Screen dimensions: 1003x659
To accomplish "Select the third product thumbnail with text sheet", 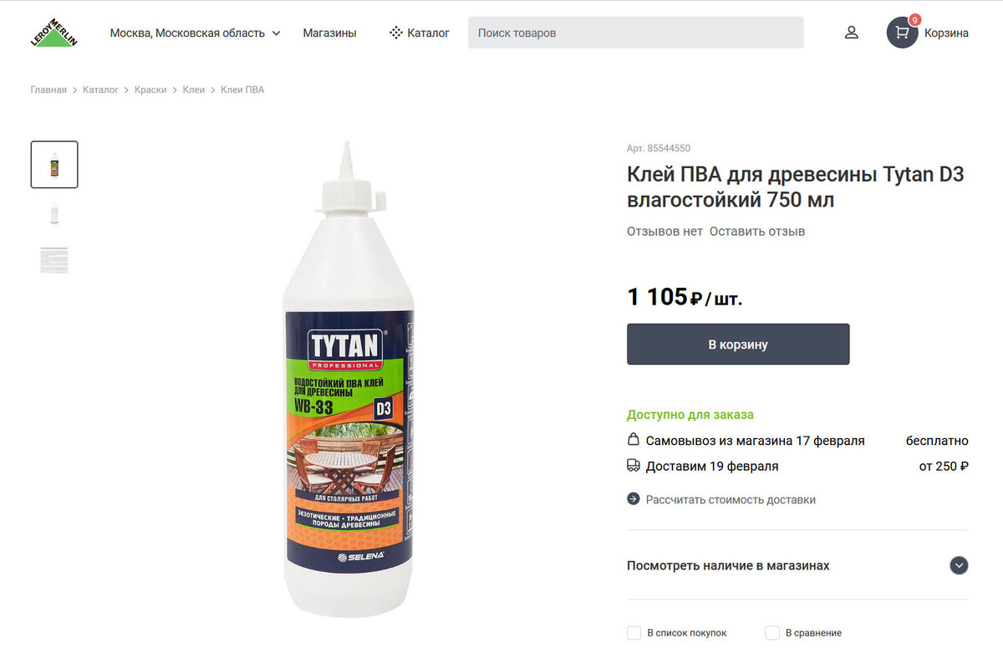I will tap(54, 259).
